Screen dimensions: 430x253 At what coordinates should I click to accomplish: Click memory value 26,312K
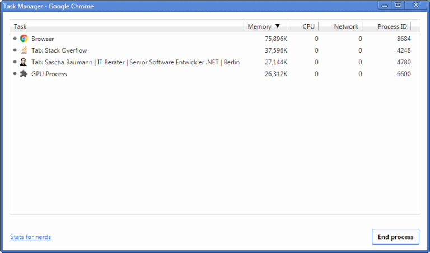pyautogui.click(x=276, y=74)
